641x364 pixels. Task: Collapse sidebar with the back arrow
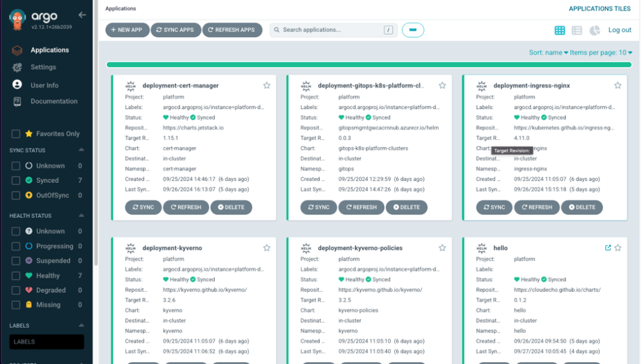pyautogui.click(x=82, y=14)
